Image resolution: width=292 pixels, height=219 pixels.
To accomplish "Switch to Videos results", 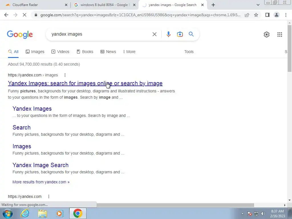I will pos(60,52).
